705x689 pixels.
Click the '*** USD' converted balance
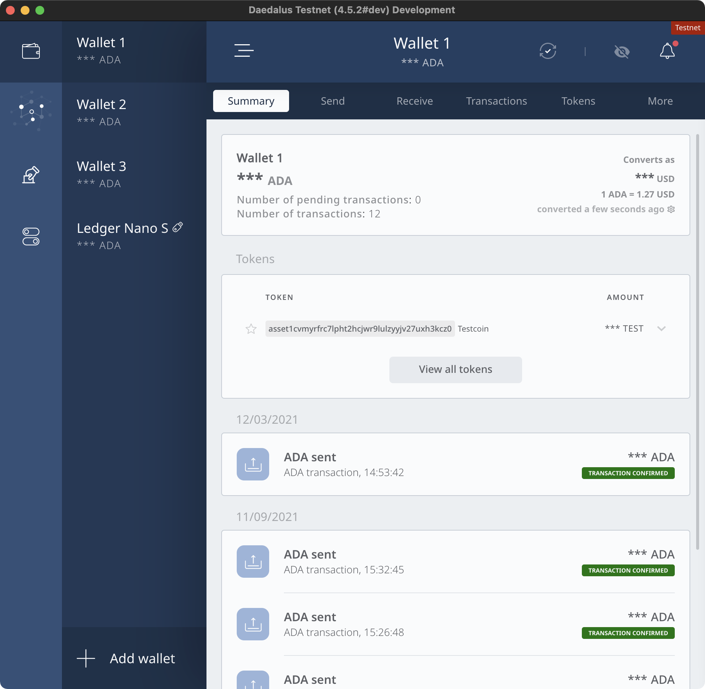654,178
